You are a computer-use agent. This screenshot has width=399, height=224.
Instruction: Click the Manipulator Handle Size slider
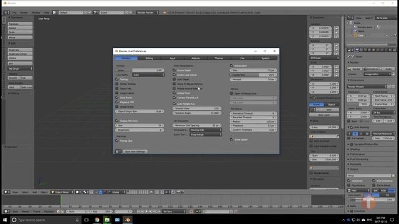[x=254, y=75]
